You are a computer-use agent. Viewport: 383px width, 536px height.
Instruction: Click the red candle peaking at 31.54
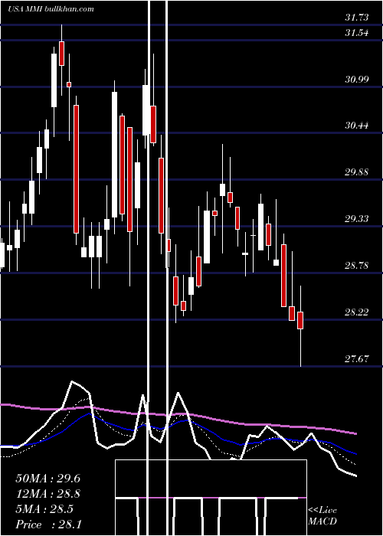(61, 54)
